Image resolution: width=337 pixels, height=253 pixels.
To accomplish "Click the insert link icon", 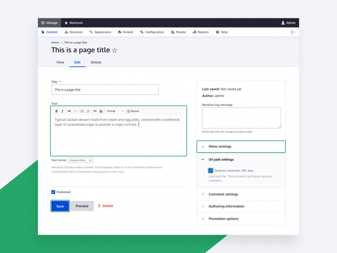I will [x=69, y=111].
